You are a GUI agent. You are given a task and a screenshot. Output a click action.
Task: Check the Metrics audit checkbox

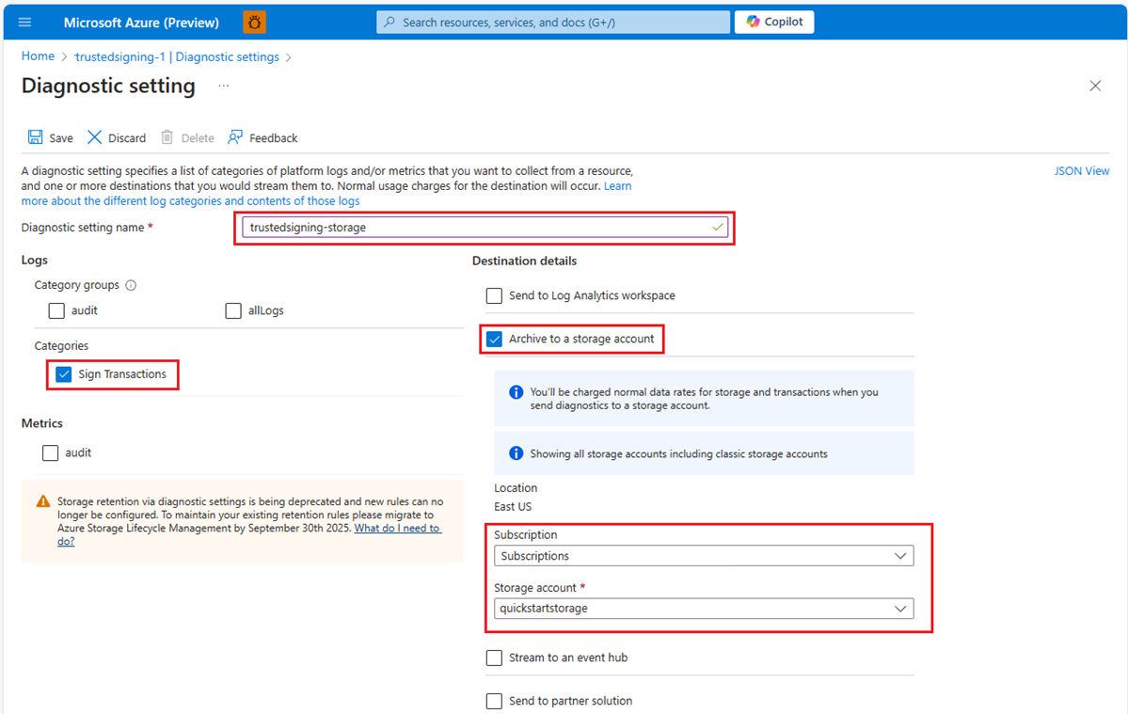click(x=51, y=453)
